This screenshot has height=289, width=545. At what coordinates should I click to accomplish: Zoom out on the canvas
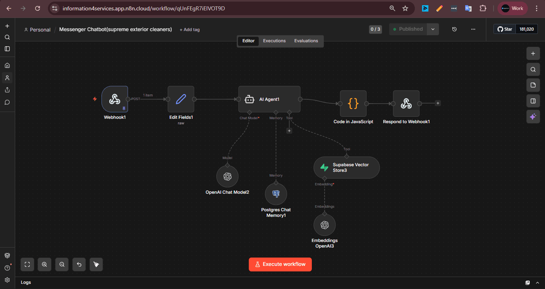coord(62,264)
